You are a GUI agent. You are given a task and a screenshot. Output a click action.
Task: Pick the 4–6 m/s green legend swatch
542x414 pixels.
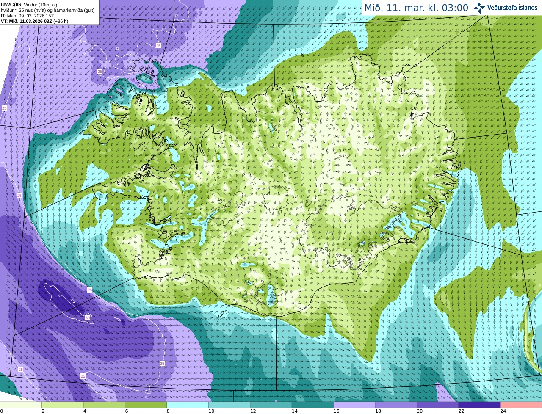point(104,405)
